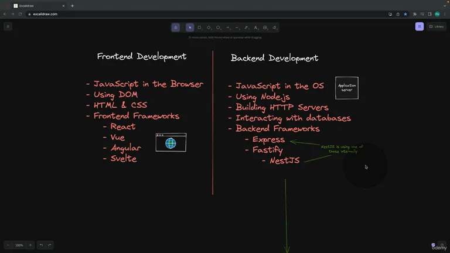Image resolution: width=450 pixels, height=253 pixels.
Task: Select the Text tool
Action: [x=256, y=28]
